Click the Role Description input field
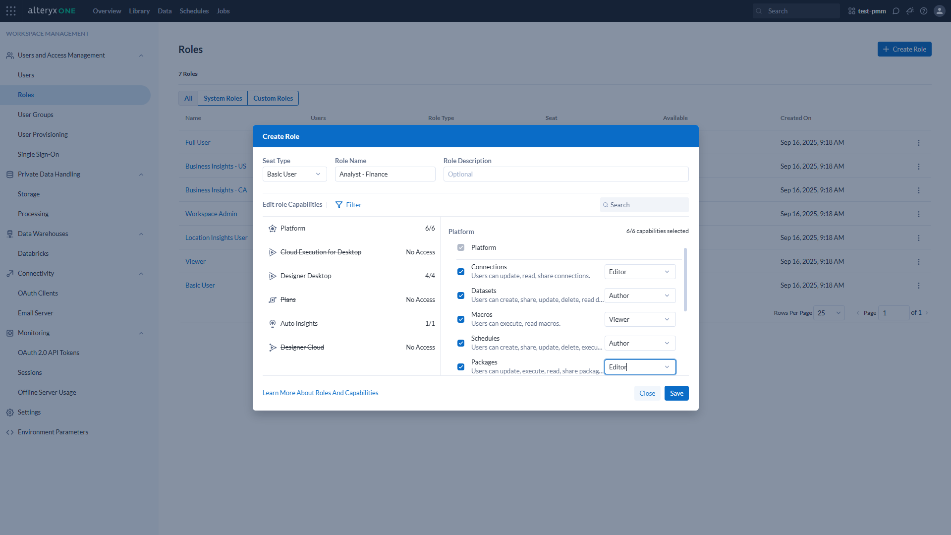951x535 pixels. (x=566, y=174)
